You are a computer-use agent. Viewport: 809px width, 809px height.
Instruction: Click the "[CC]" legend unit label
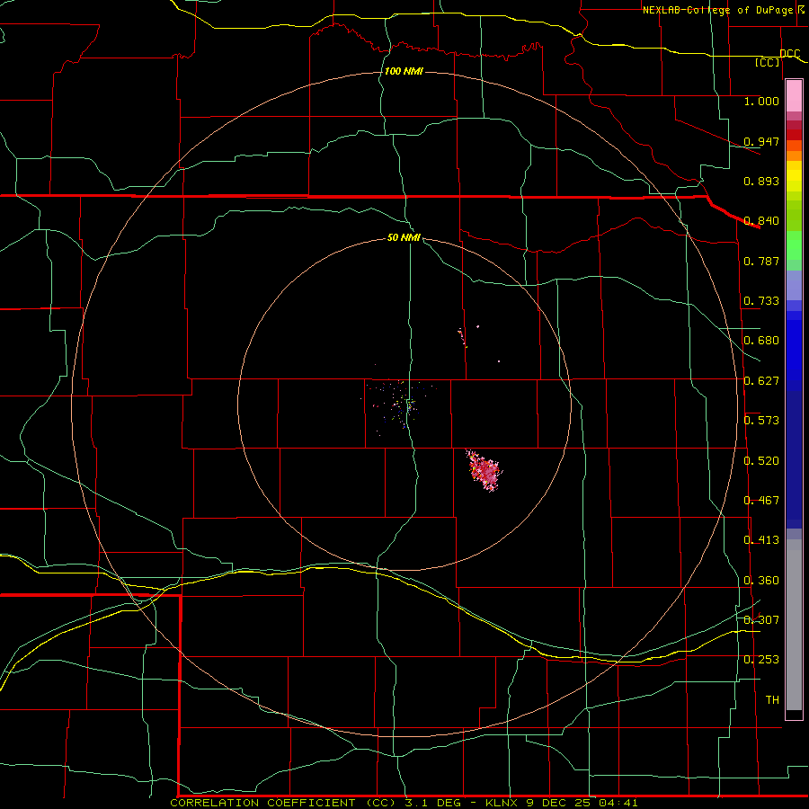(768, 63)
